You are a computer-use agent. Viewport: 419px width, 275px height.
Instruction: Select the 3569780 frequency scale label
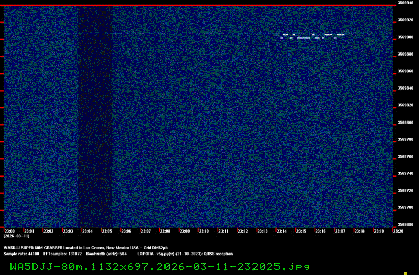(x=405, y=139)
